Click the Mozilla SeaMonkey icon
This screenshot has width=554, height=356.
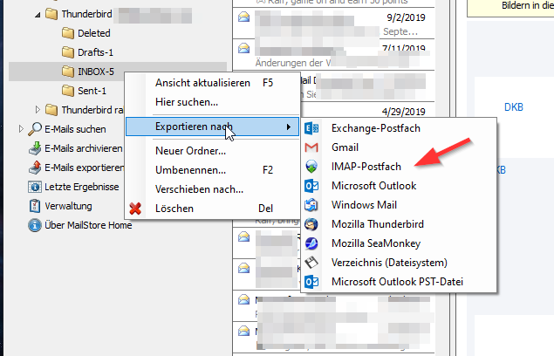pos(311,243)
